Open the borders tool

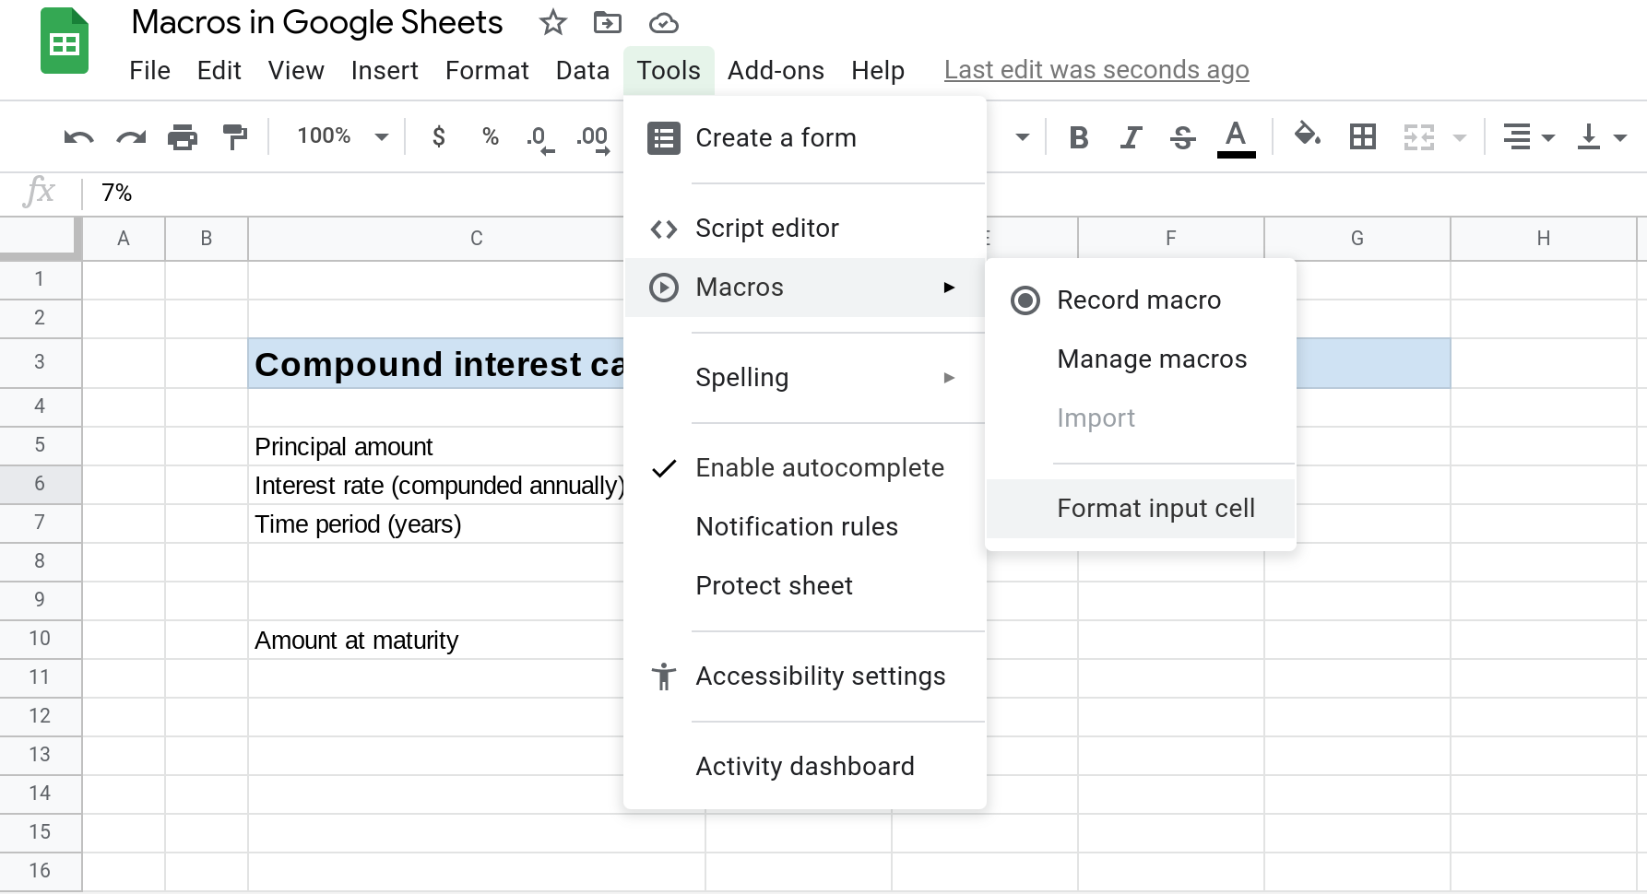[x=1362, y=137]
